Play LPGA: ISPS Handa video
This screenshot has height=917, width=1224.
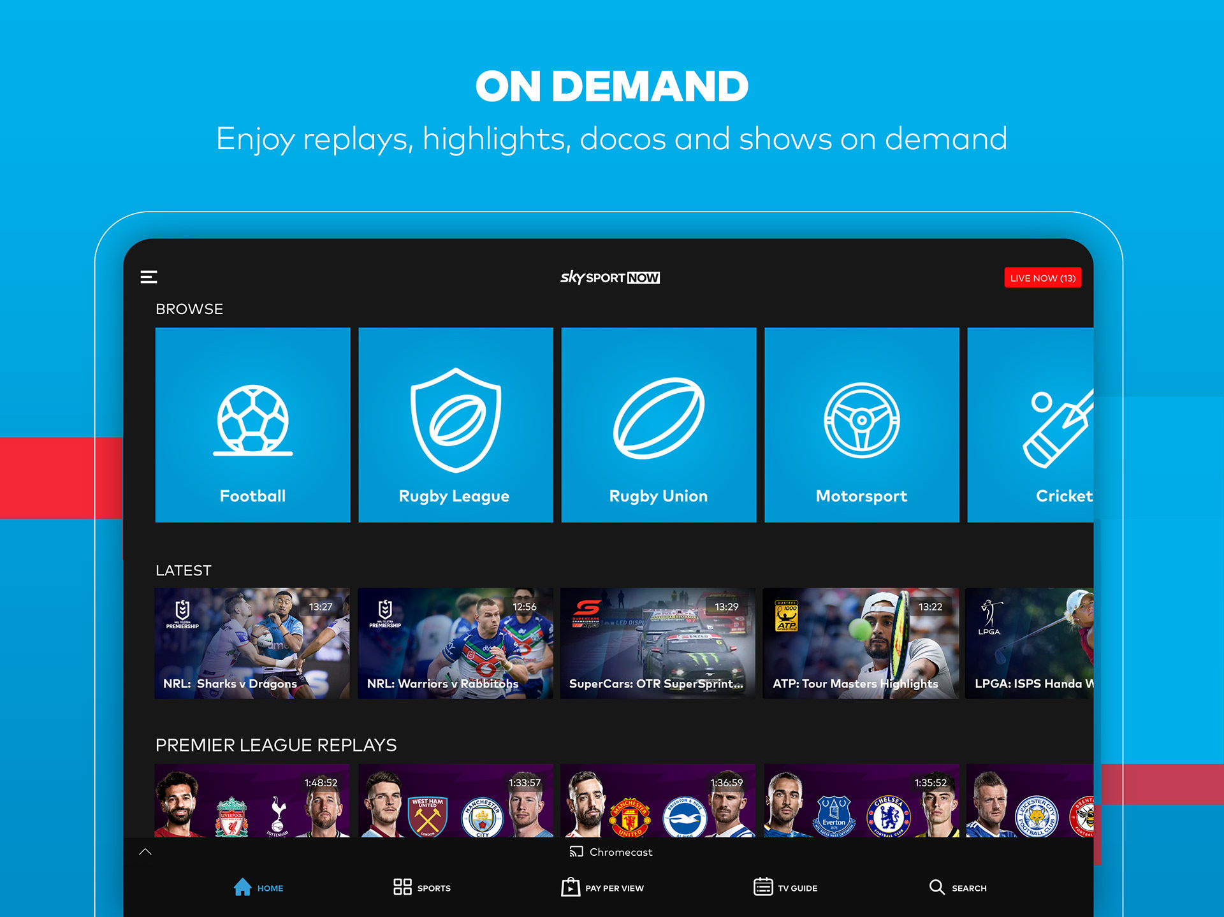point(1030,643)
